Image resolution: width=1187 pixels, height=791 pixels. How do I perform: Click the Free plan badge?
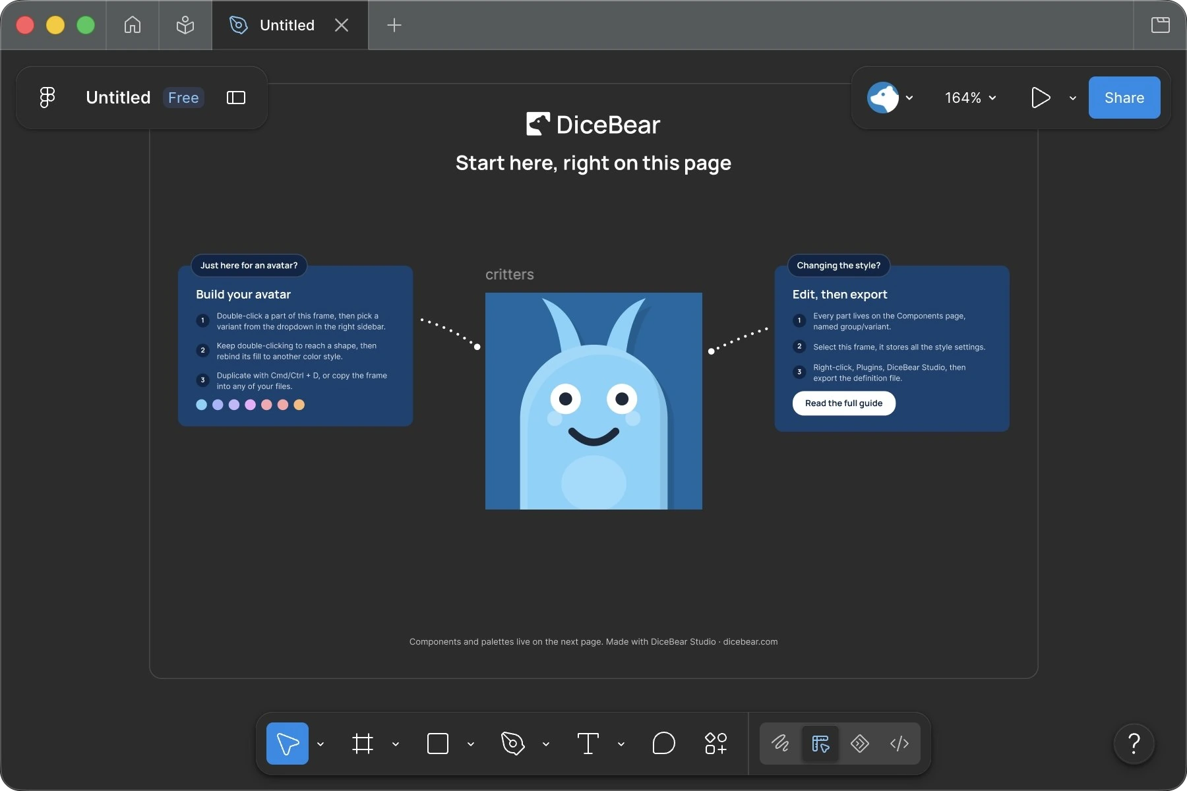pos(183,98)
